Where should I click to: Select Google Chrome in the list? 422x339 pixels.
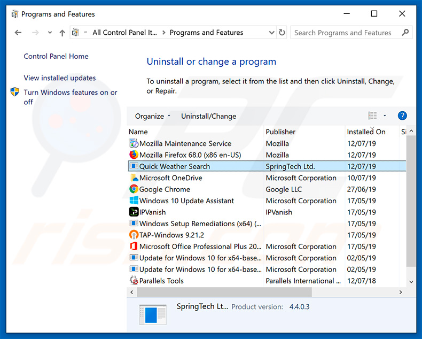tap(267, 189)
